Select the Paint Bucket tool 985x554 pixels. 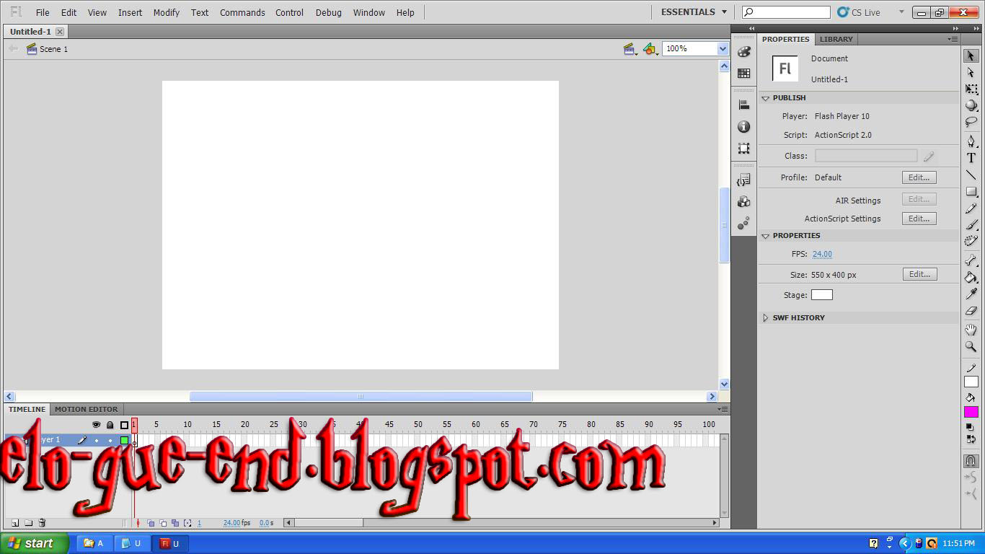pyautogui.click(x=971, y=277)
